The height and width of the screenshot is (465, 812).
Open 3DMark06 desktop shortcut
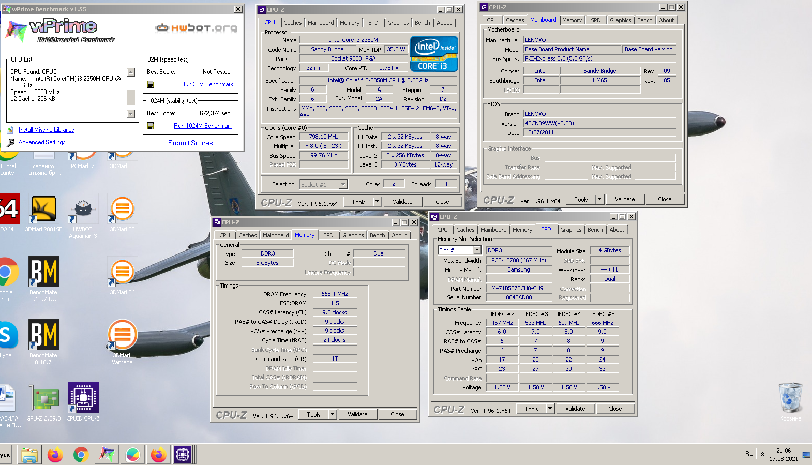click(x=122, y=276)
